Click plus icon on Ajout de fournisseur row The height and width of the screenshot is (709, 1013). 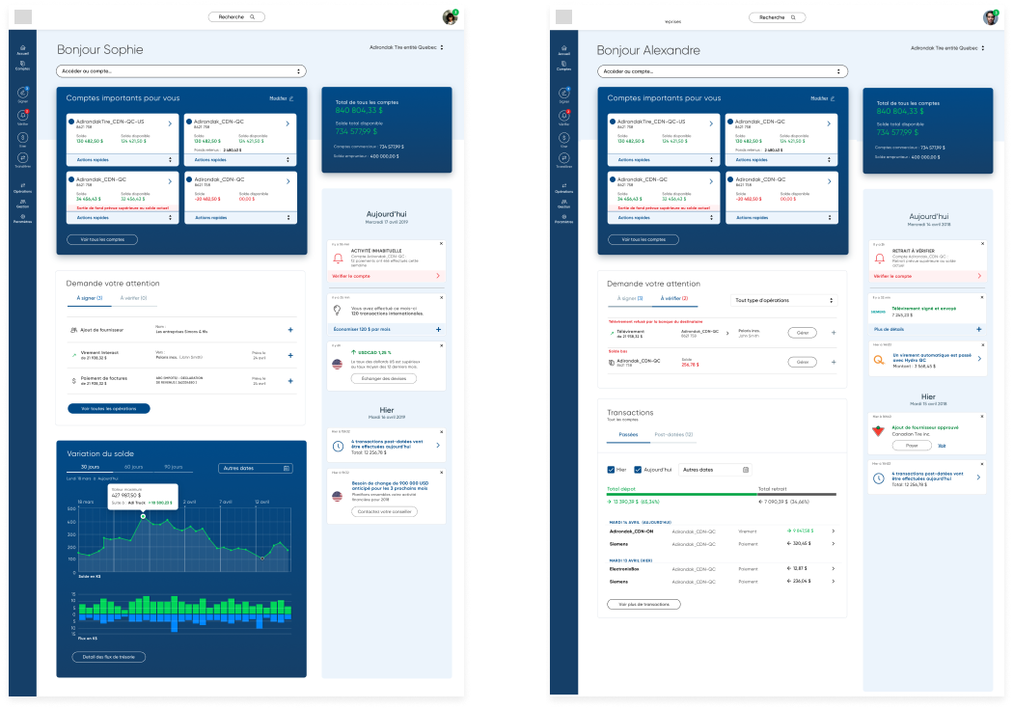pos(290,330)
